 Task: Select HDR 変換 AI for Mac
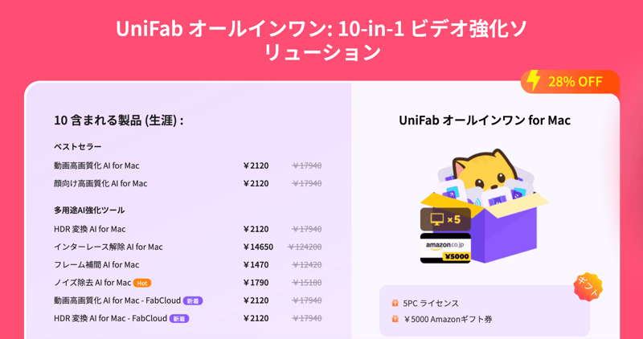click(x=90, y=229)
